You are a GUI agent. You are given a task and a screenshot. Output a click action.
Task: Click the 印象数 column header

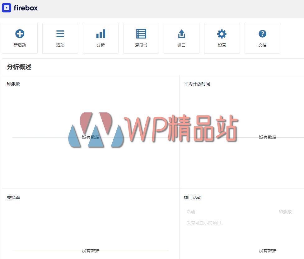(285, 211)
